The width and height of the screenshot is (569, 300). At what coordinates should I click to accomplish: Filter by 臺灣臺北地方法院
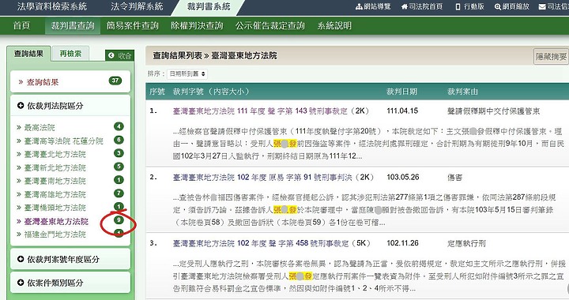click(x=55, y=154)
